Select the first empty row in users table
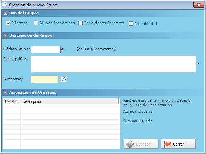 click(61, 107)
